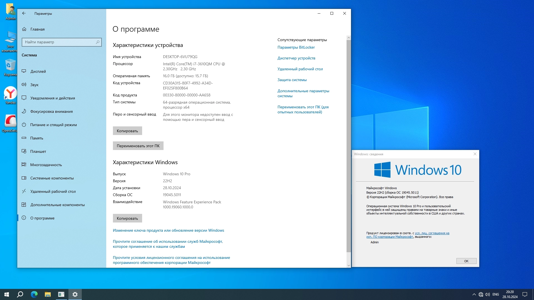The width and height of the screenshot is (534, 300).
Task: Open BitLocker settings link
Action: click(x=296, y=47)
